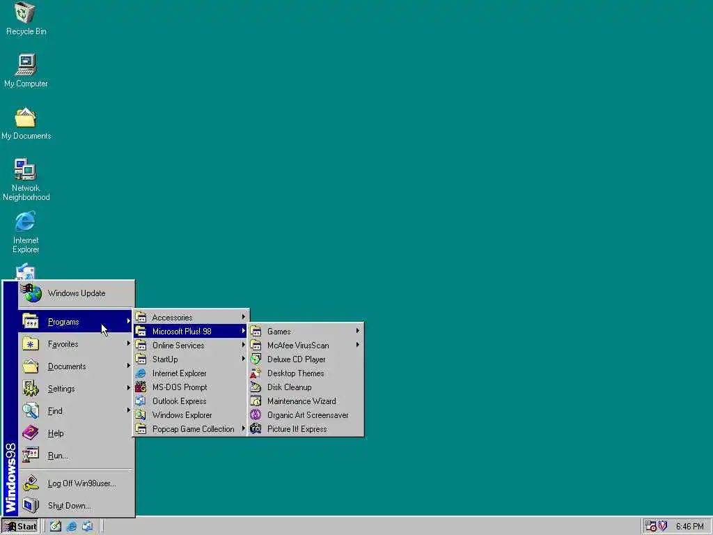The image size is (713, 535).
Task: Expand Popcap Game Collection folder
Action: pyautogui.click(x=191, y=429)
